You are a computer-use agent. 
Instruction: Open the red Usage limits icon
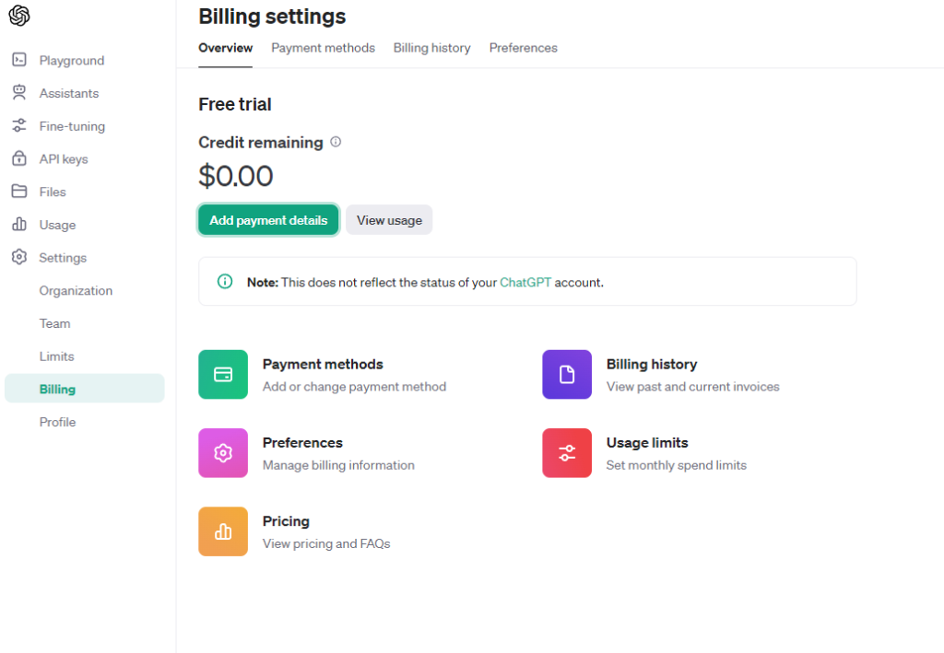(567, 453)
